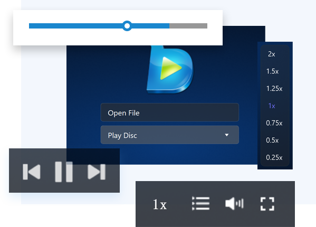Open the playlist list icon
The width and height of the screenshot is (316, 227).
[x=200, y=203]
